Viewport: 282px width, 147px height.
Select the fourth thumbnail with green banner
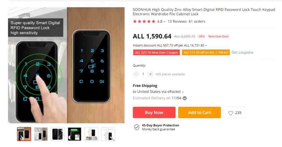coord(75,134)
